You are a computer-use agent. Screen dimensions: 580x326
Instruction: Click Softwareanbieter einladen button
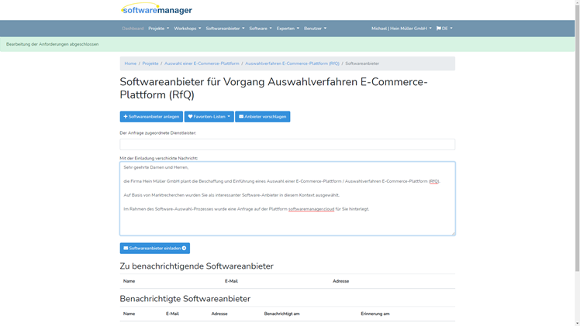click(x=154, y=248)
